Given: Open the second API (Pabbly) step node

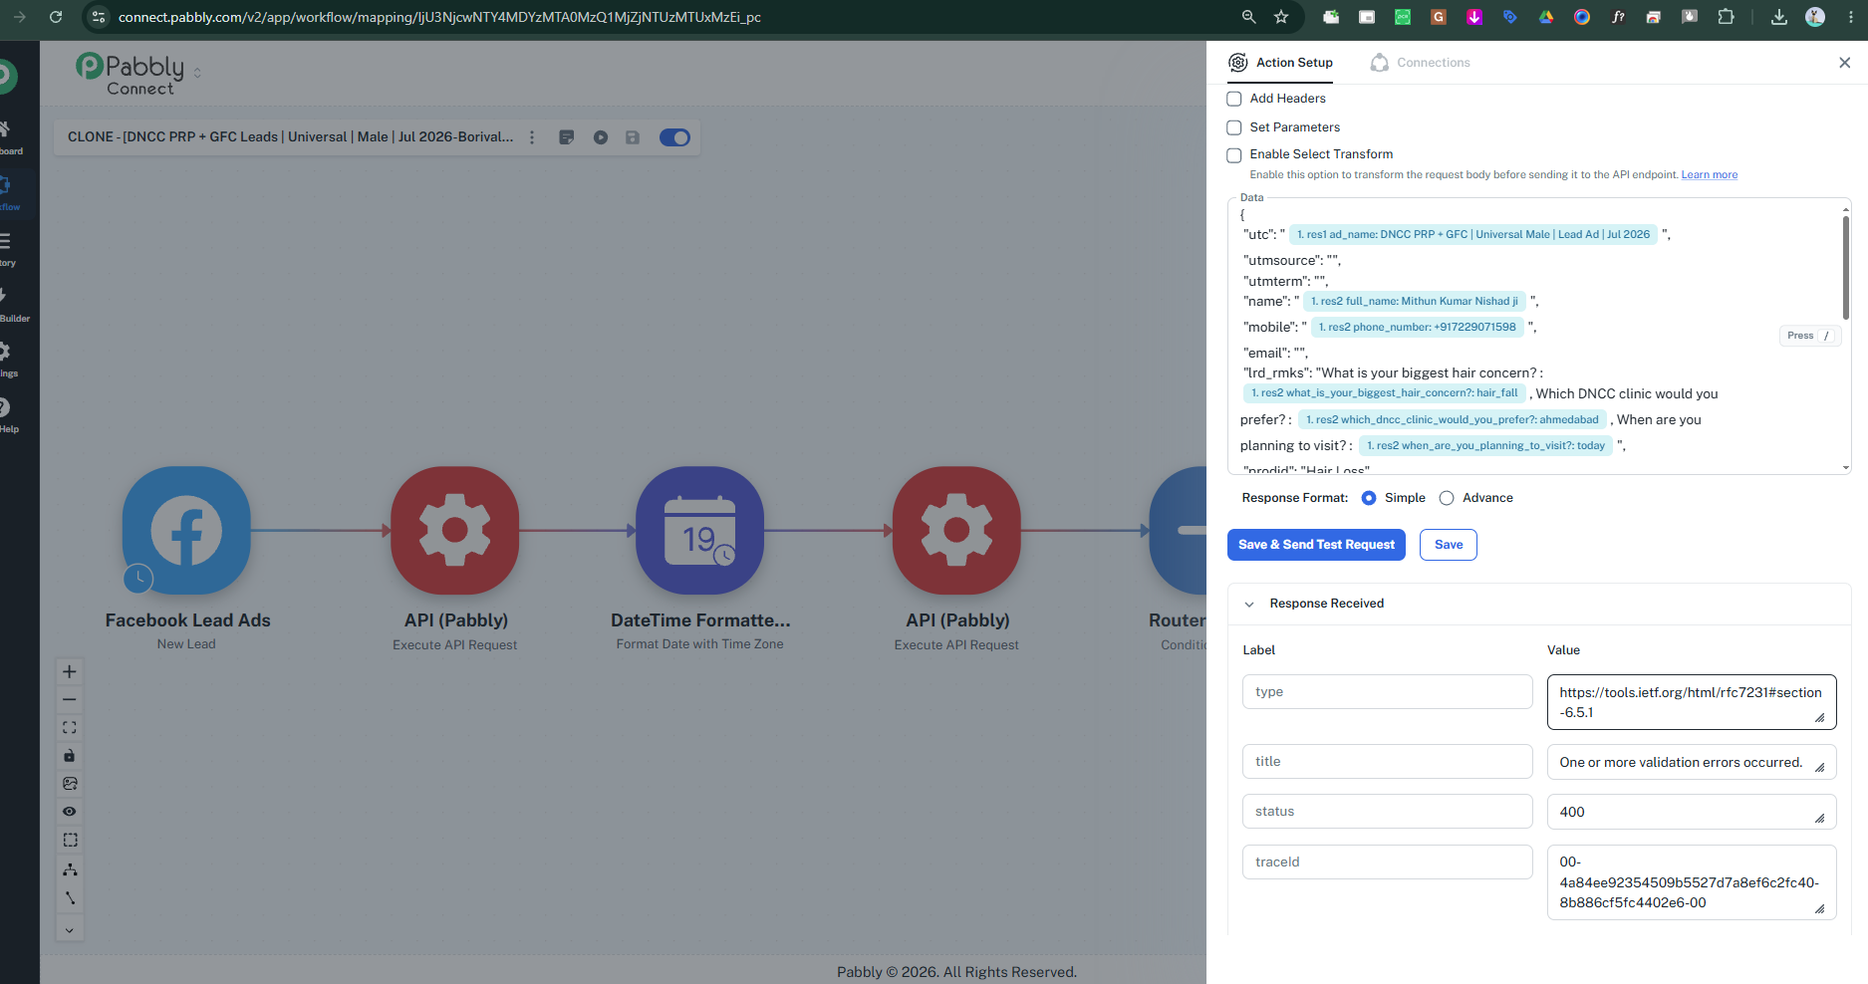Looking at the screenshot, I should click(956, 531).
